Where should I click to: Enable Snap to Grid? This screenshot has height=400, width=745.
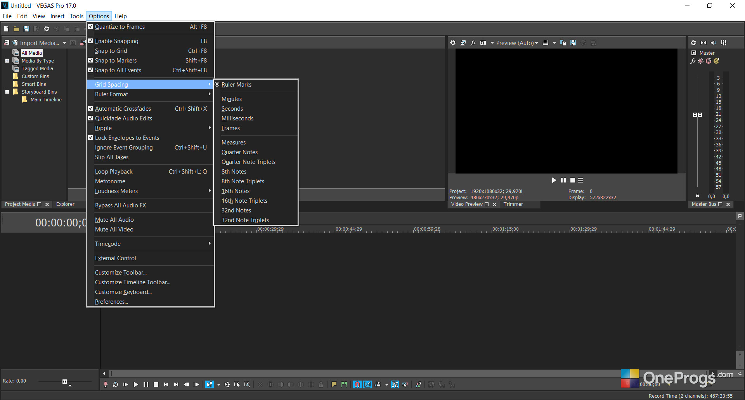[x=151, y=51]
